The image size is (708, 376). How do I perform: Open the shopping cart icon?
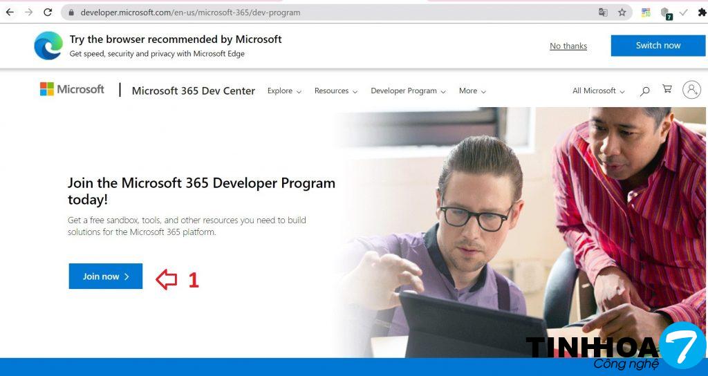(667, 90)
